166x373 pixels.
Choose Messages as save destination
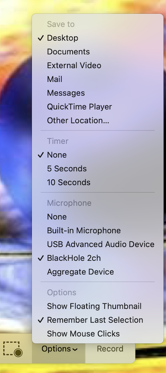(x=98, y=93)
